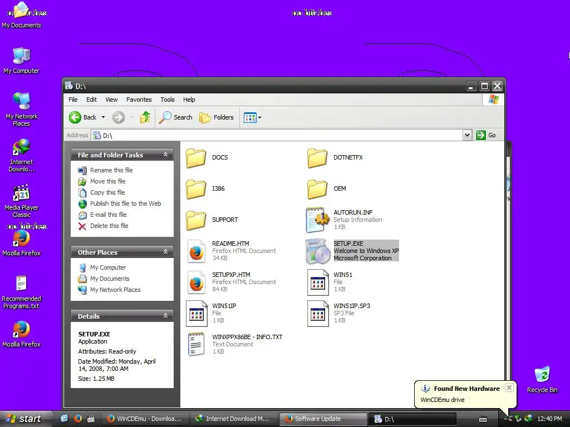Select the WIN51IP file icon
The width and height of the screenshot is (570, 427).
tap(196, 314)
